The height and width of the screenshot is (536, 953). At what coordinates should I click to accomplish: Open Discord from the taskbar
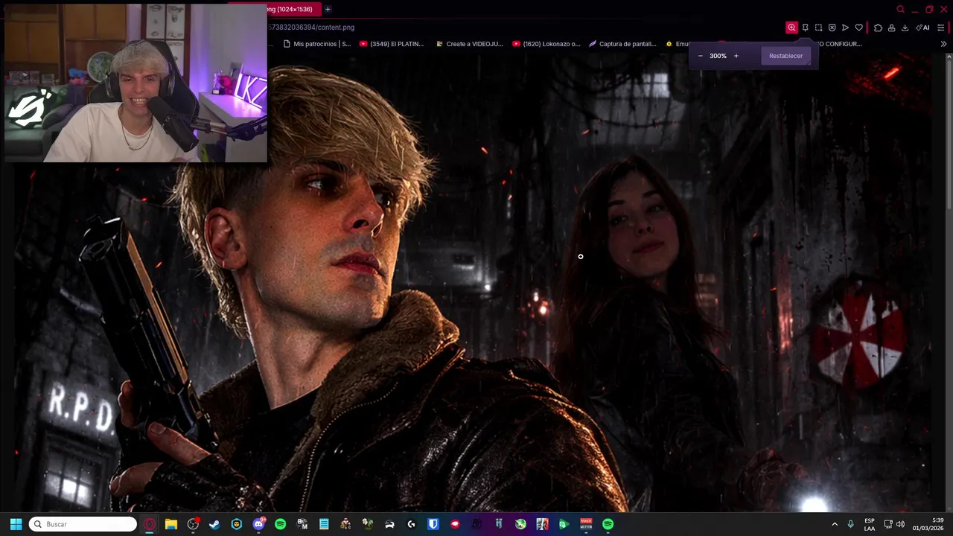pyautogui.click(x=258, y=524)
